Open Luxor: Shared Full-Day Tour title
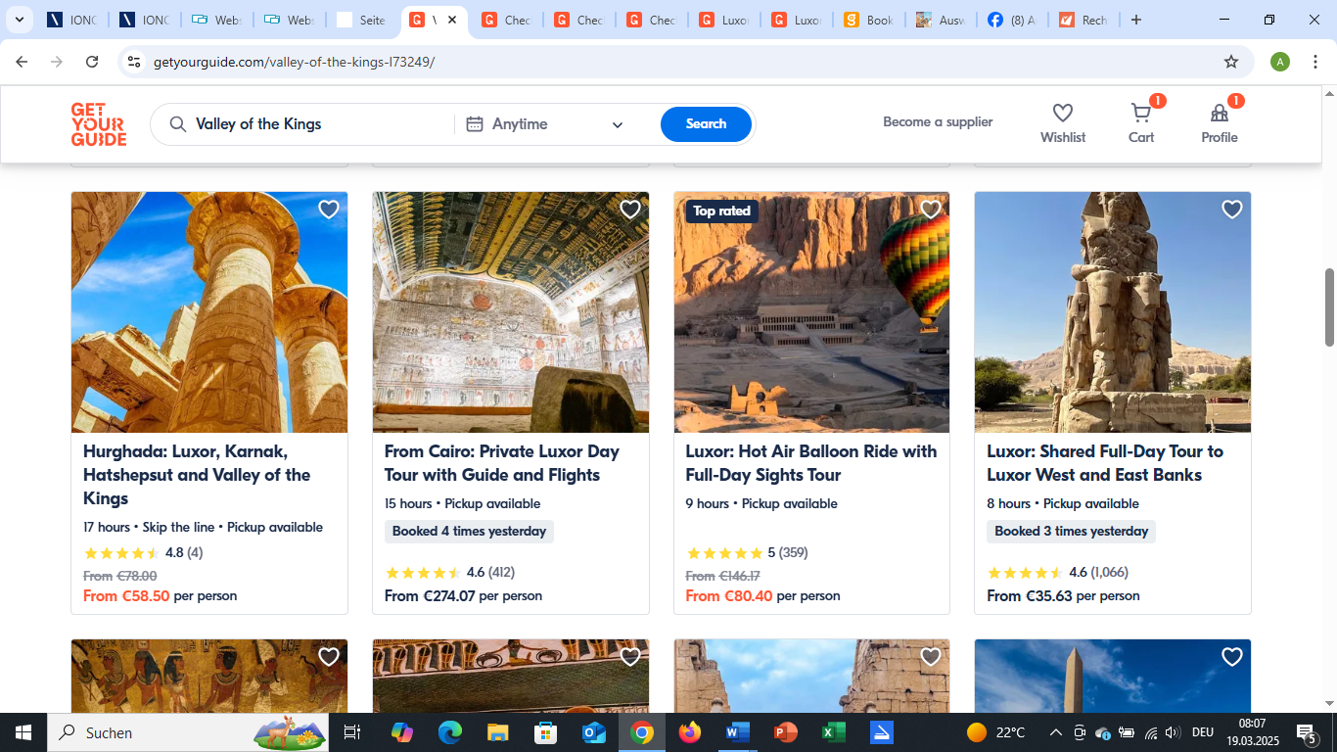Image resolution: width=1337 pixels, height=752 pixels. 1105,463
